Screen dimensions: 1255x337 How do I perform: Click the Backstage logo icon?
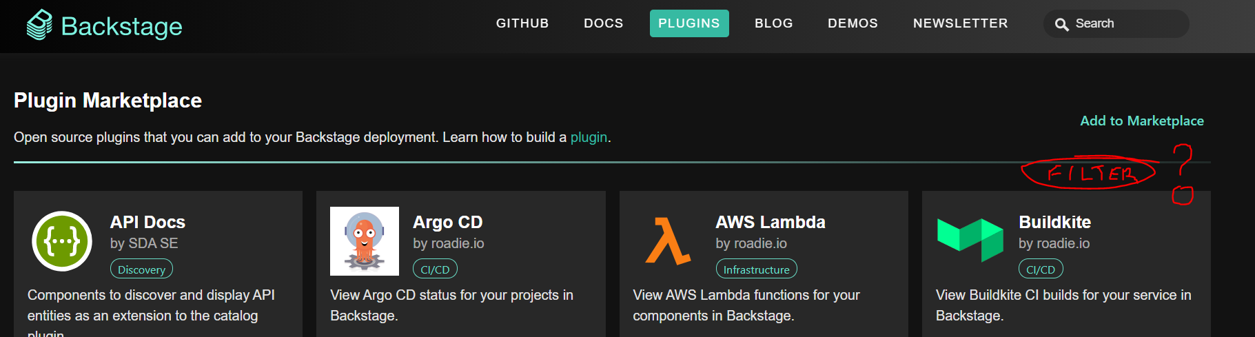39,25
